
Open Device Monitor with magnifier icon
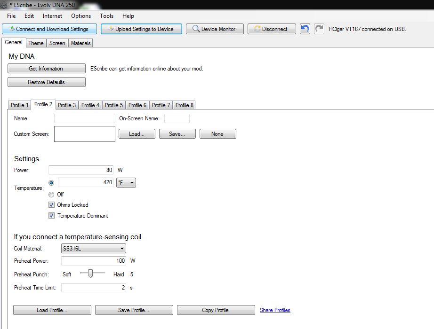click(x=214, y=29)
